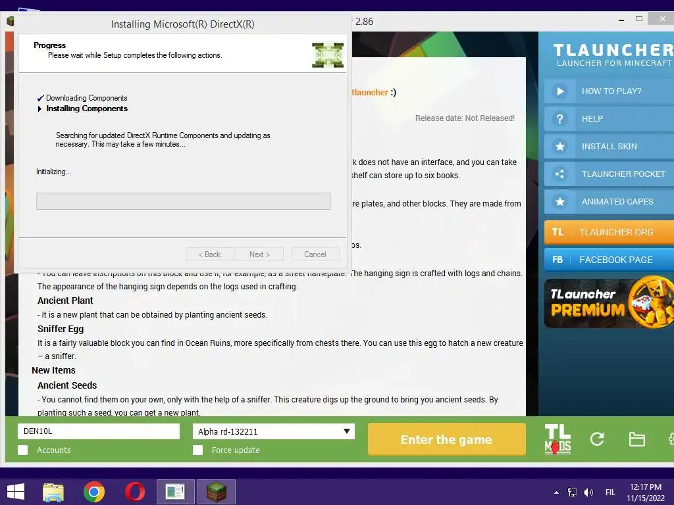Screen dimensions: 674x505
Task: Toggle the Accounts checkbox
Action: click(23, 450)
